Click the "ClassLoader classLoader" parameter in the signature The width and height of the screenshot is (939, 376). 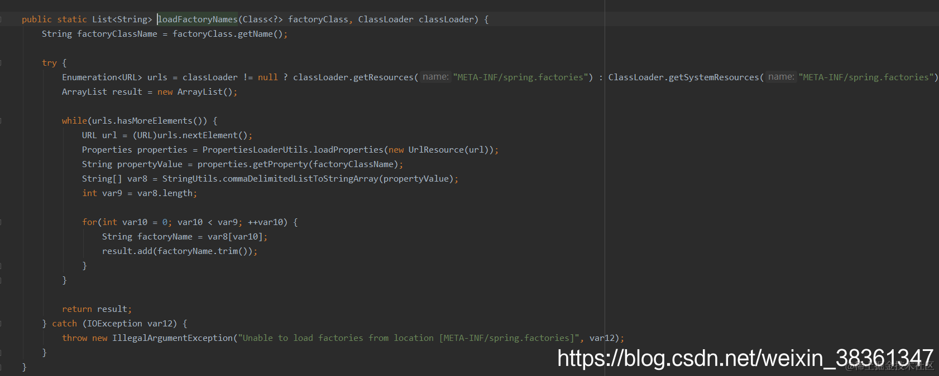[x=416, y=19]
